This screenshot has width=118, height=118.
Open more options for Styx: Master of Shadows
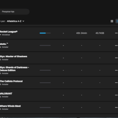pos(116,58)
